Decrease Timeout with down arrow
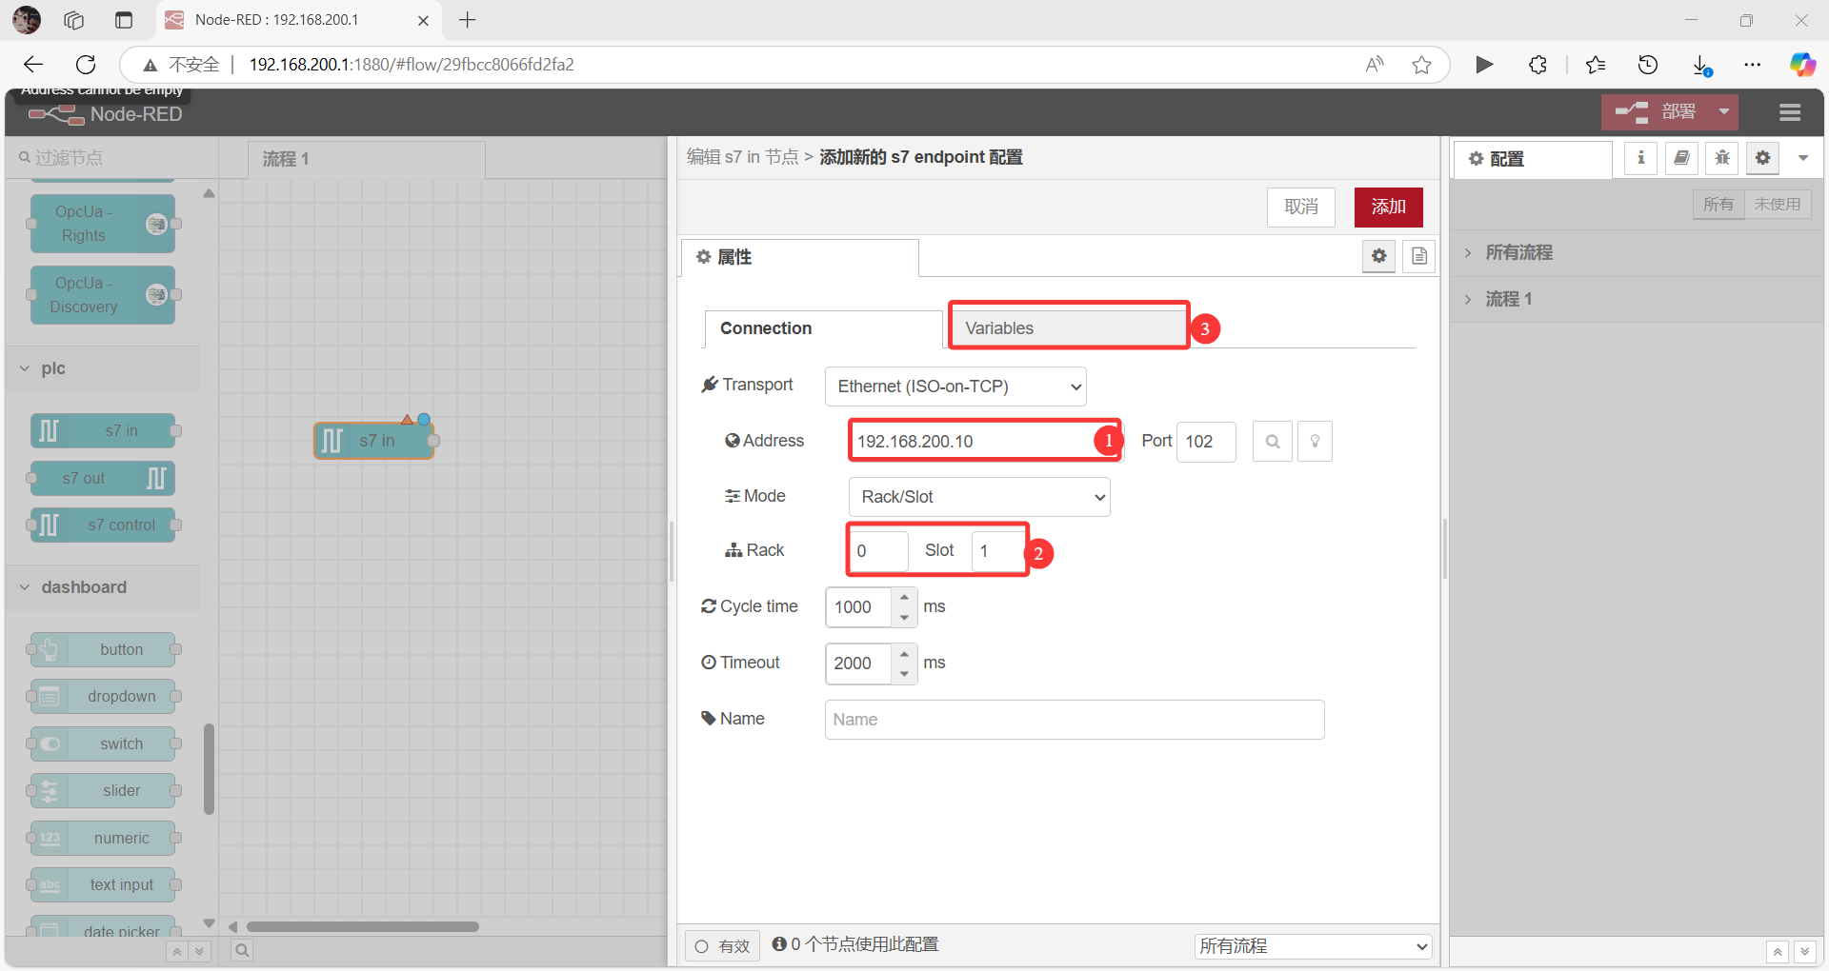Screen dimensions: 1829x971 [904, 673]
